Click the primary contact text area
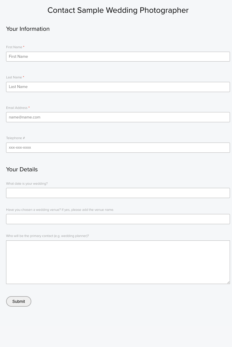Screen dimensions: 232x347 (x=118, y=262)
